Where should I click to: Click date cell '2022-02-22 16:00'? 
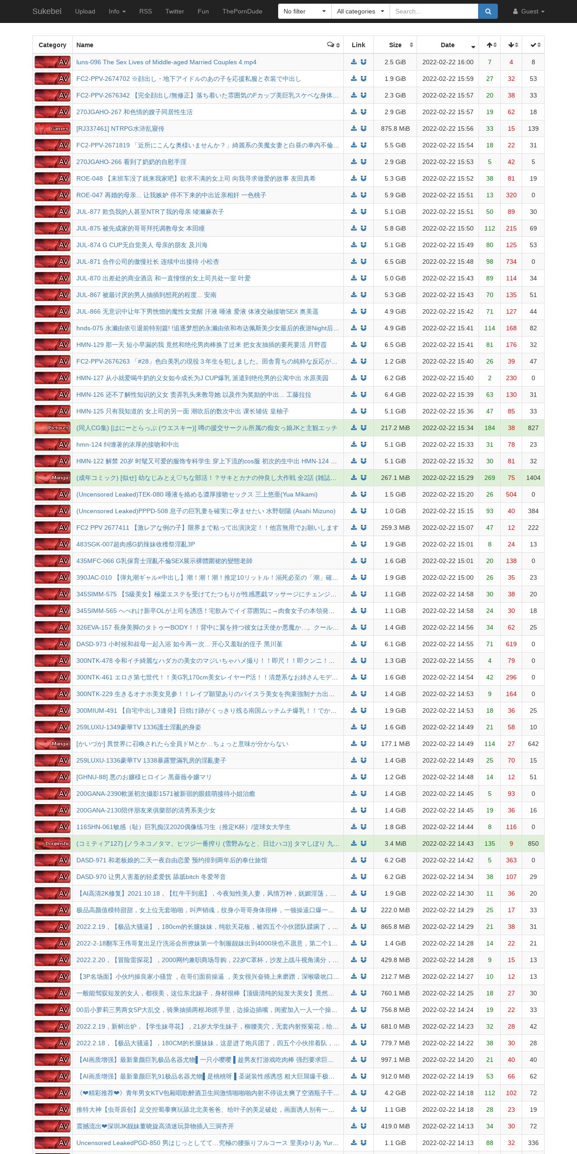coord(448,62)
